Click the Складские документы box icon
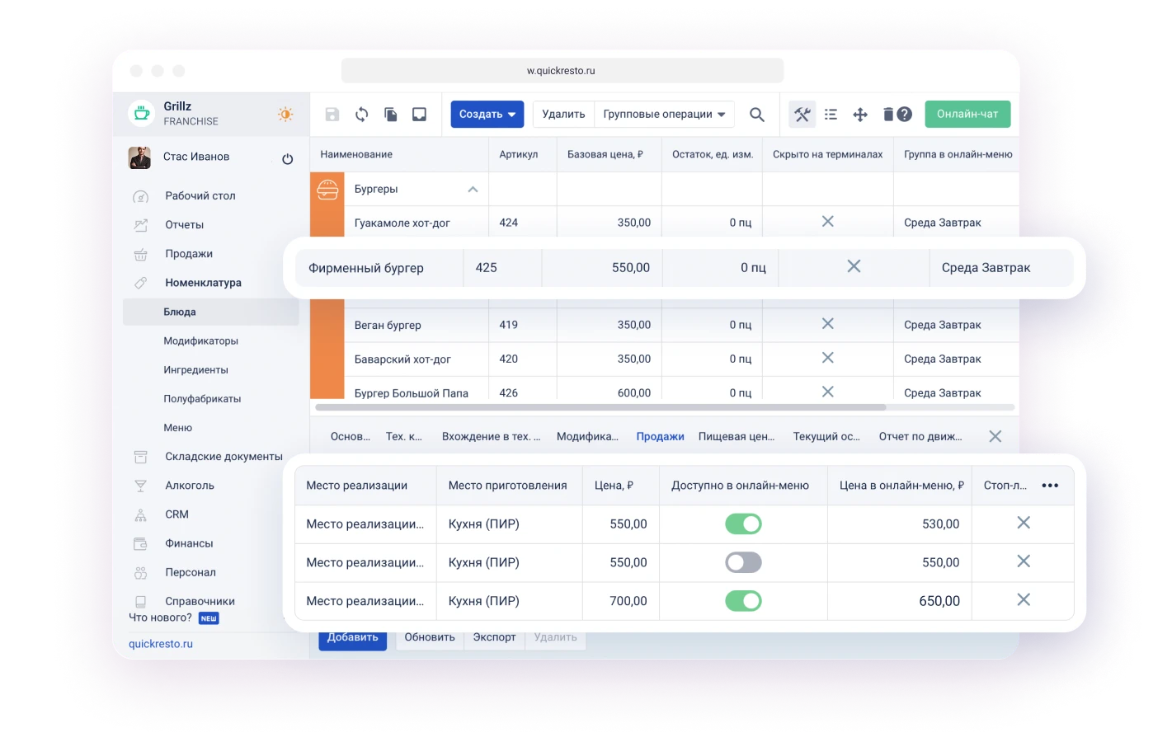 click(x=141, y=457)
